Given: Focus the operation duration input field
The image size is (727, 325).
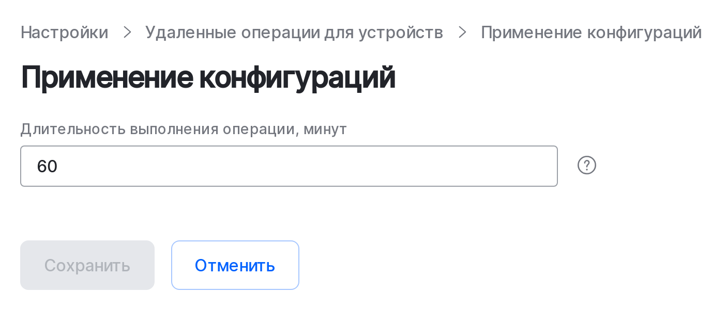Looking at the screenshot, I should pos(289,166).
